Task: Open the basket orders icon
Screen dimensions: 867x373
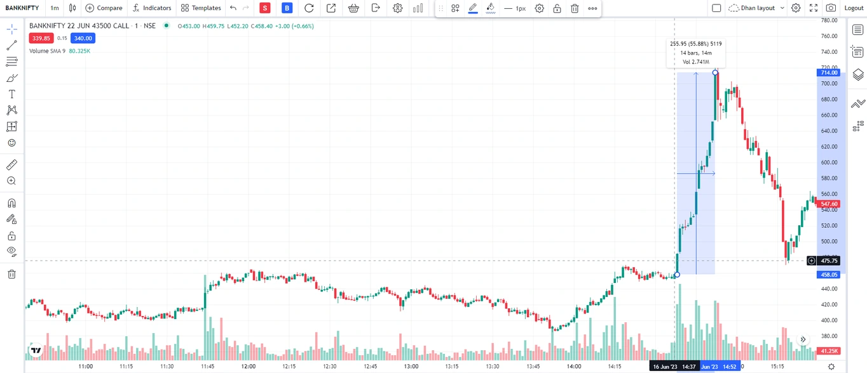Action: coord(353,8)
